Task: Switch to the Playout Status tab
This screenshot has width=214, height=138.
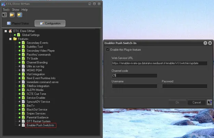Action: tap(18, 24)
